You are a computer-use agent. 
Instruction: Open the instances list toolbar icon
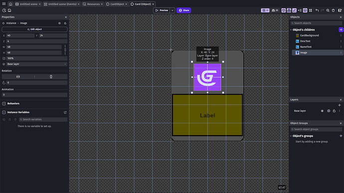coord(300,10)
